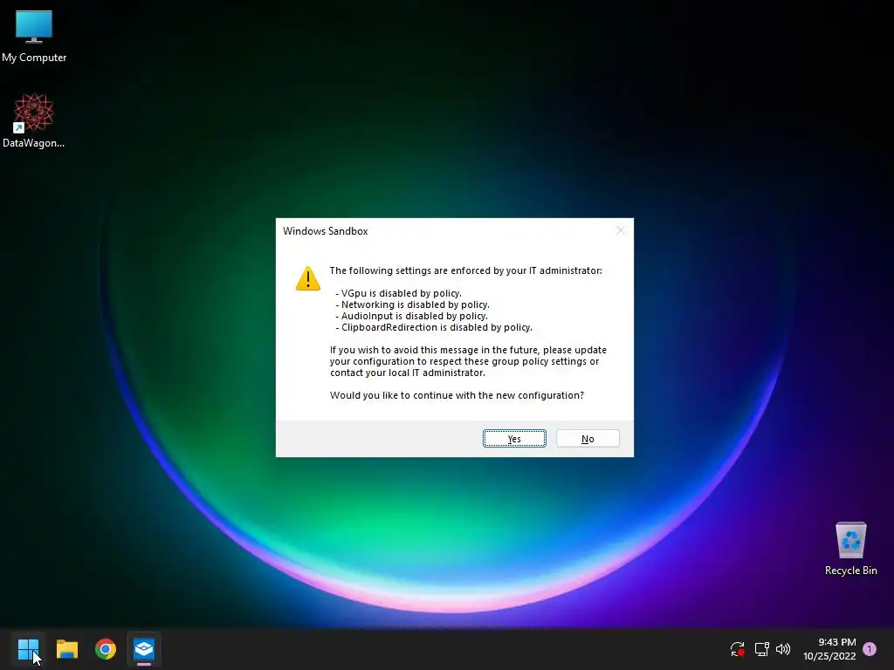Click Yes to continue with new configuration
Image resolution: width=894 pixels, height=670 pixels.
coord(514,439)
